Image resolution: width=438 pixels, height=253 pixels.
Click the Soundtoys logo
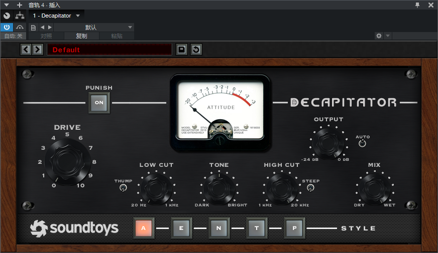74,228
